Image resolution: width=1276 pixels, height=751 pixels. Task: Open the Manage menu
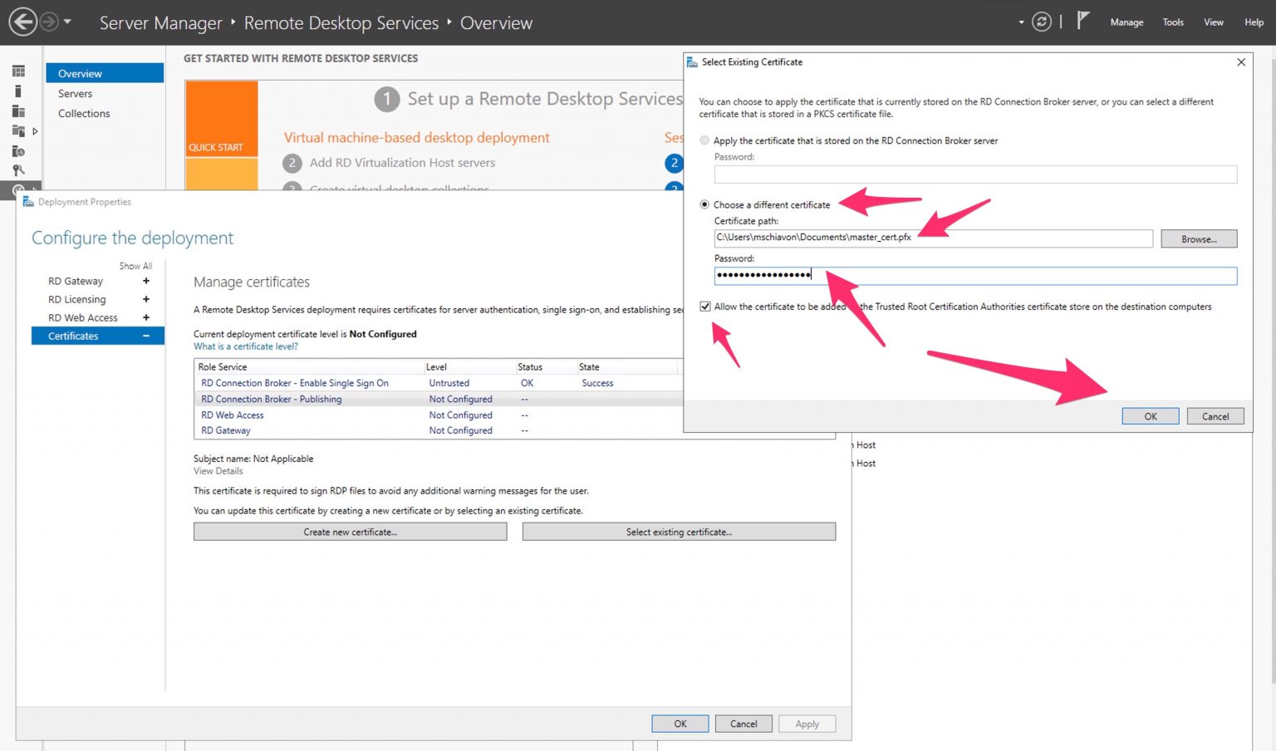pos(1126,22)
